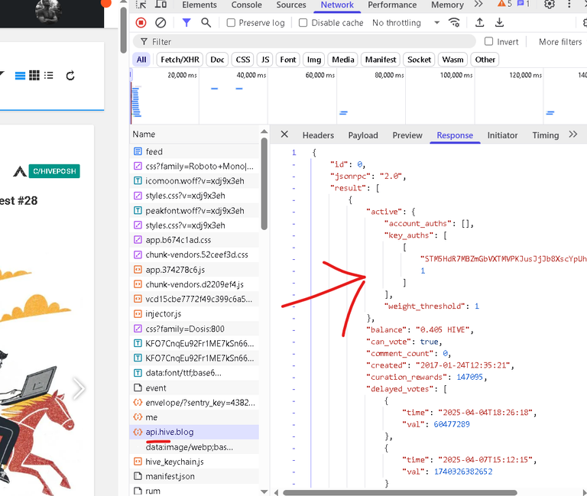Open user profile avatar
Viewport: 587px width, 496px height.
coord(49,11)
